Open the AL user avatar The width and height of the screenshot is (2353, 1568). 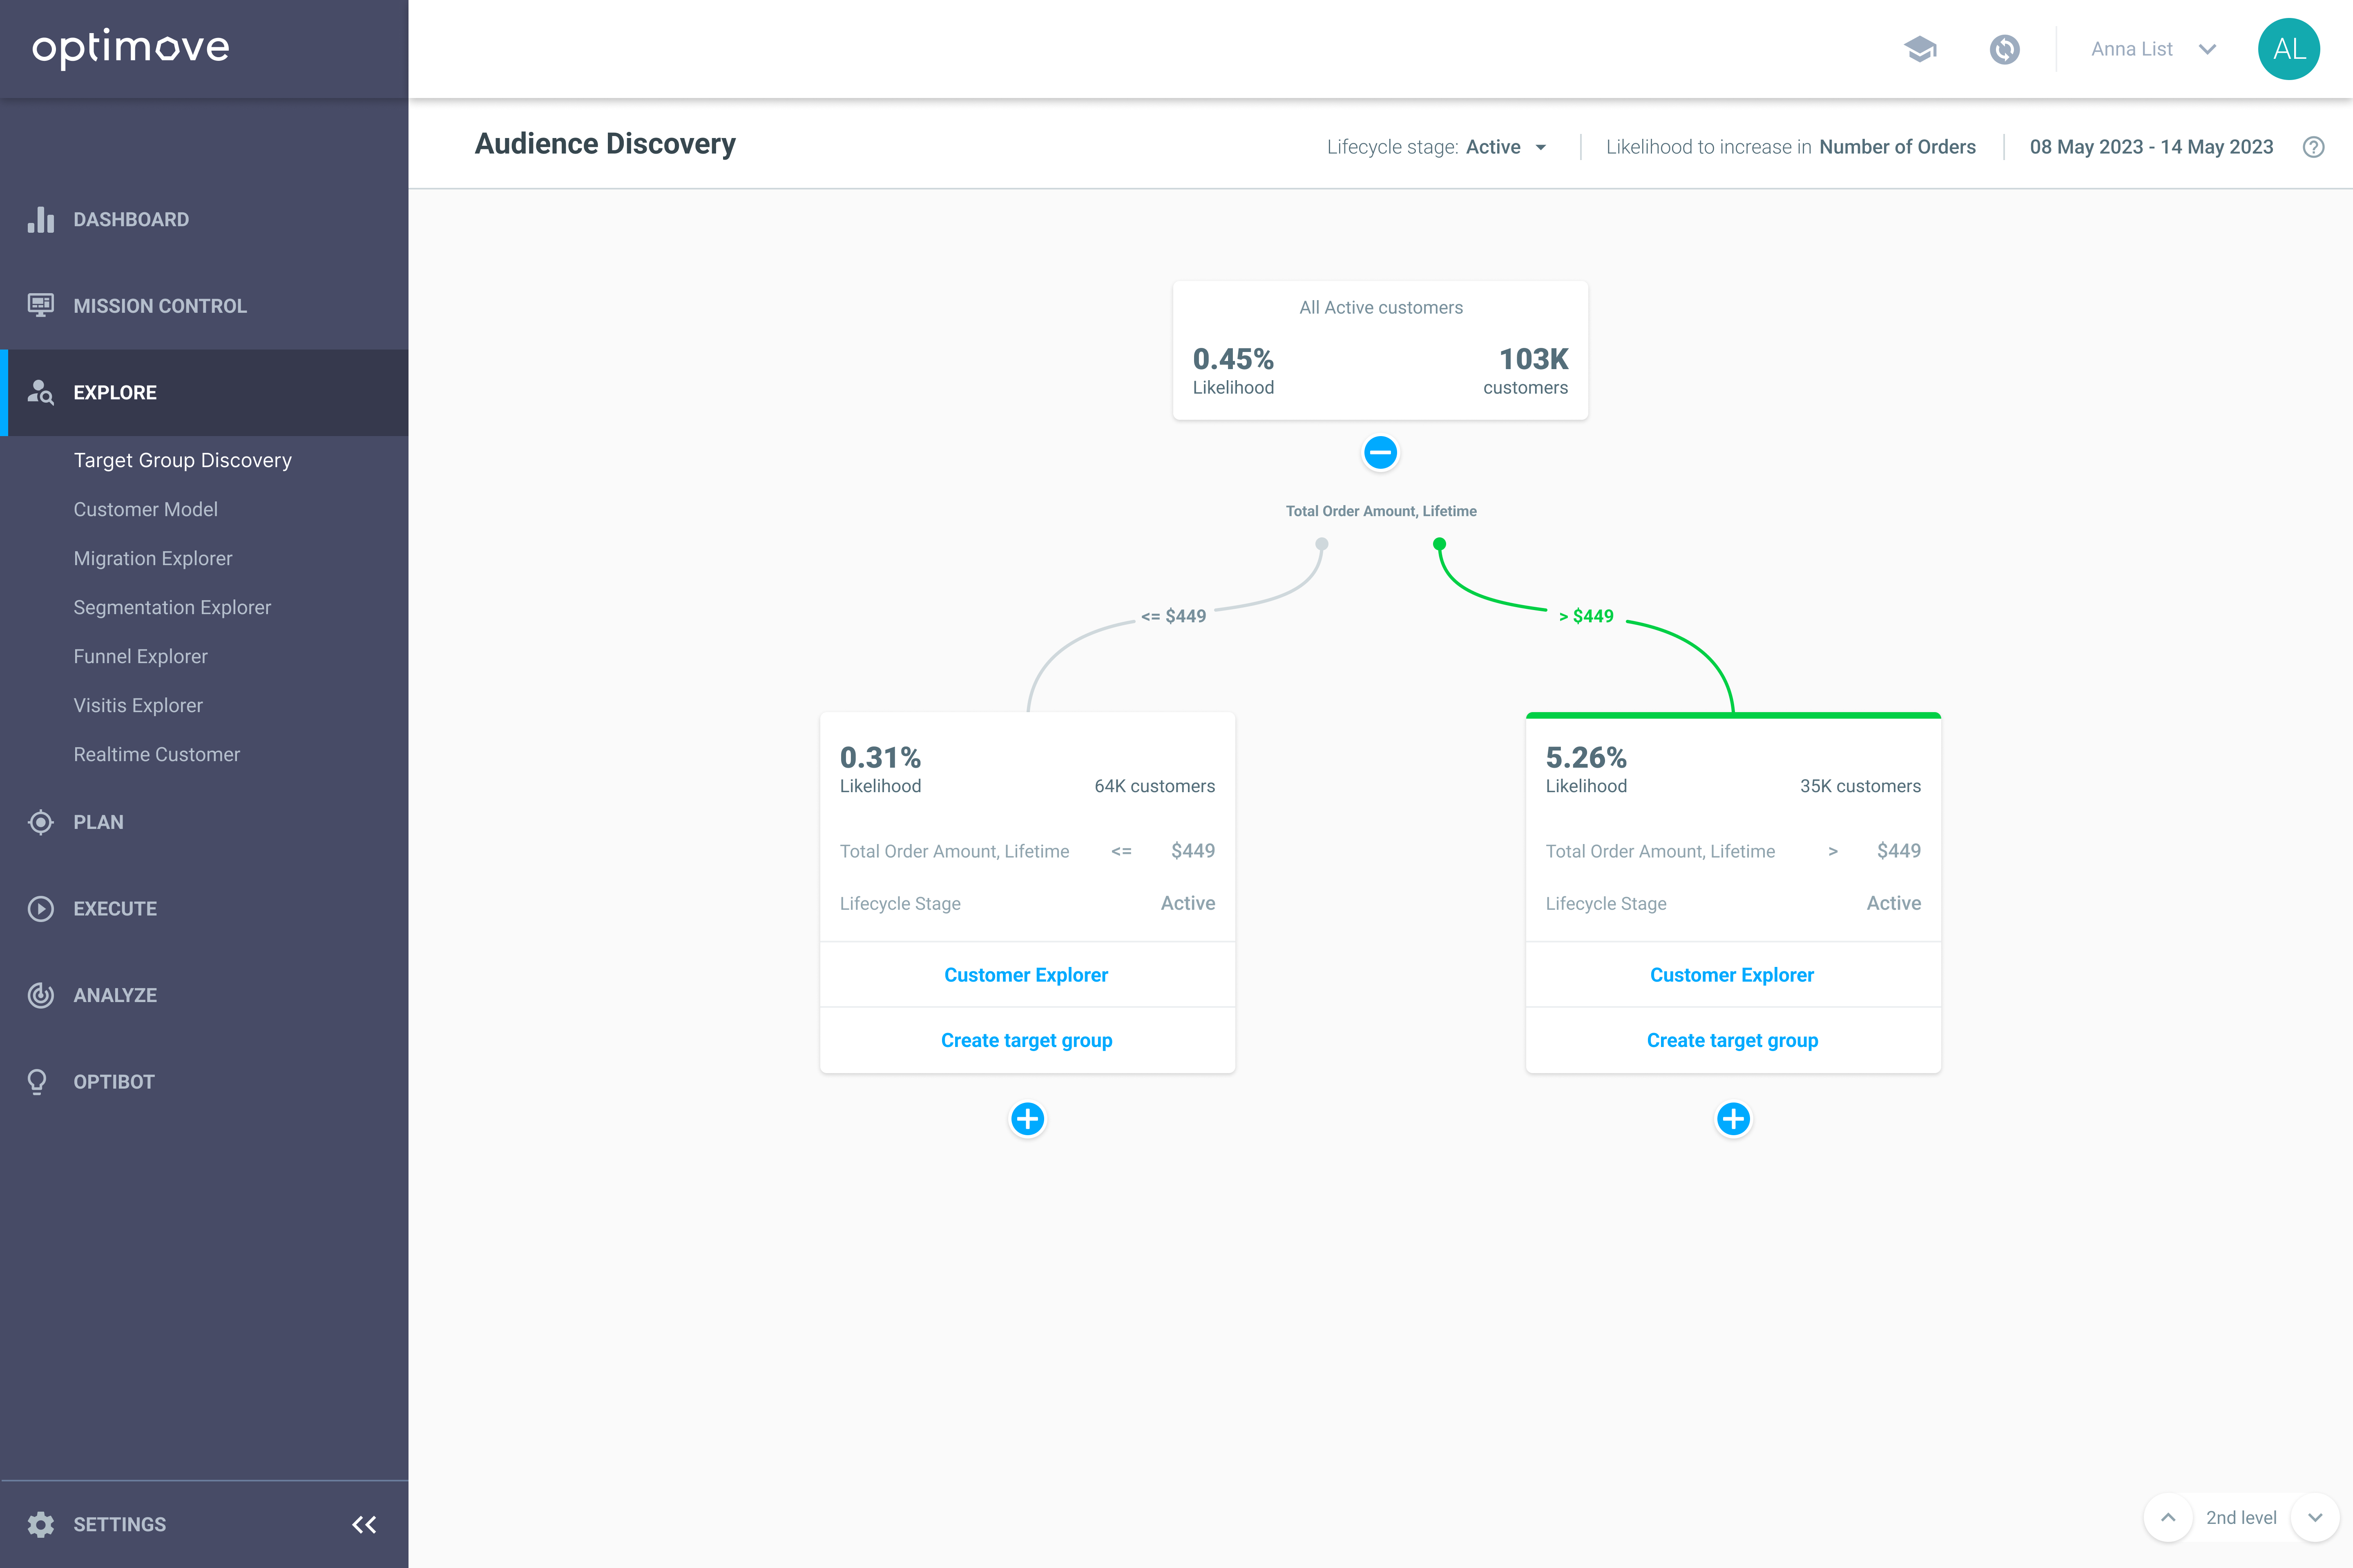click(x=2289, y=49)
